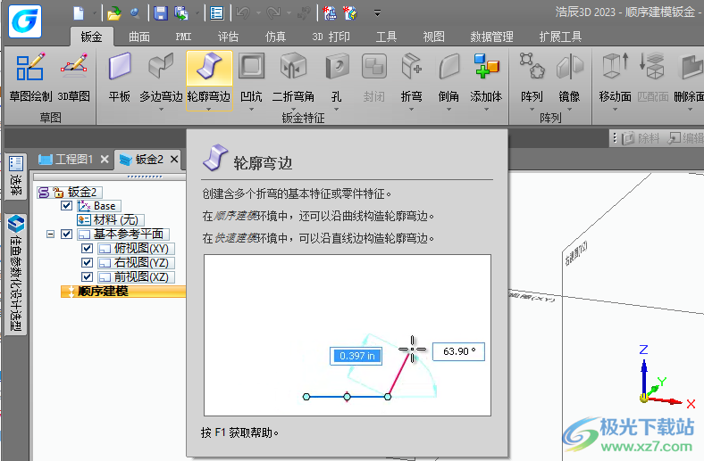The width and height of the screenshot is (704, 461).
Task: Open the dropdown arrow next to new document
Action: click(x=95, y=14)
